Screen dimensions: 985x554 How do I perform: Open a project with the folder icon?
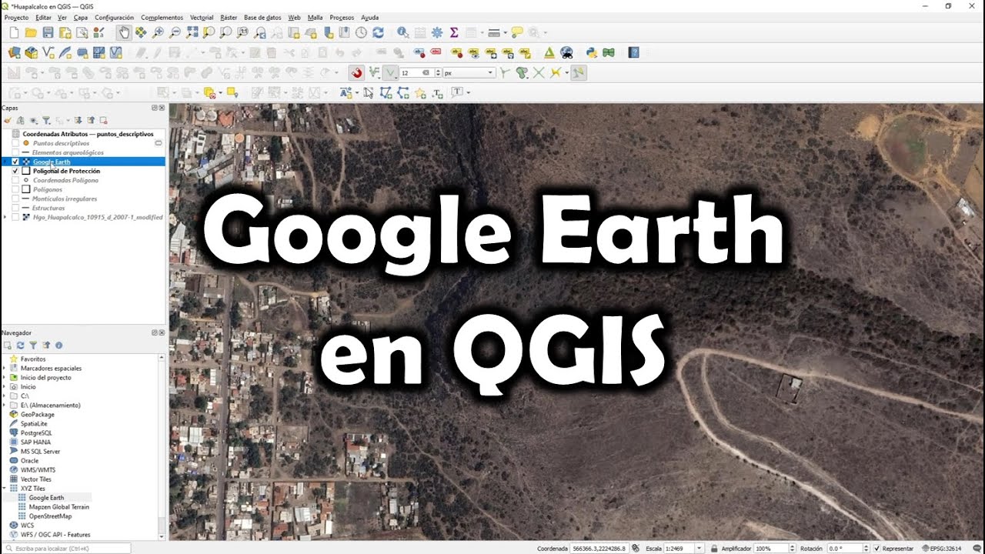31,32
